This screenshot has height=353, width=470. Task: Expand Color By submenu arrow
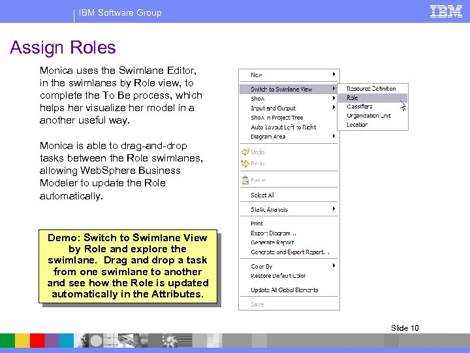[x=334, y=265]
